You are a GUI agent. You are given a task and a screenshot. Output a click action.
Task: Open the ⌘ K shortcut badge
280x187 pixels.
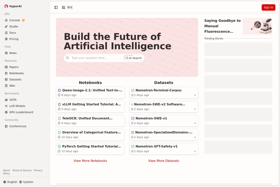(70, 7)
